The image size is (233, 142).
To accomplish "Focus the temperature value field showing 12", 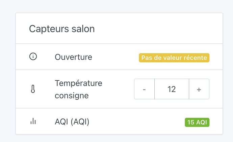I will point(172,89).
